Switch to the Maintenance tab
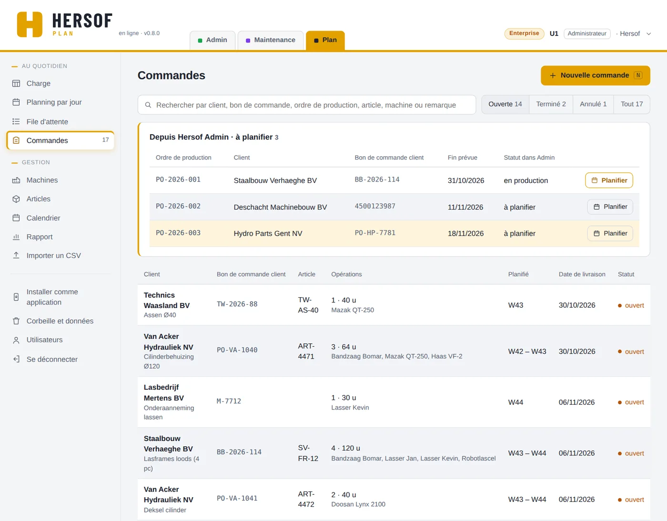Viewport: 667px width, 521px height. pos(270,40)
